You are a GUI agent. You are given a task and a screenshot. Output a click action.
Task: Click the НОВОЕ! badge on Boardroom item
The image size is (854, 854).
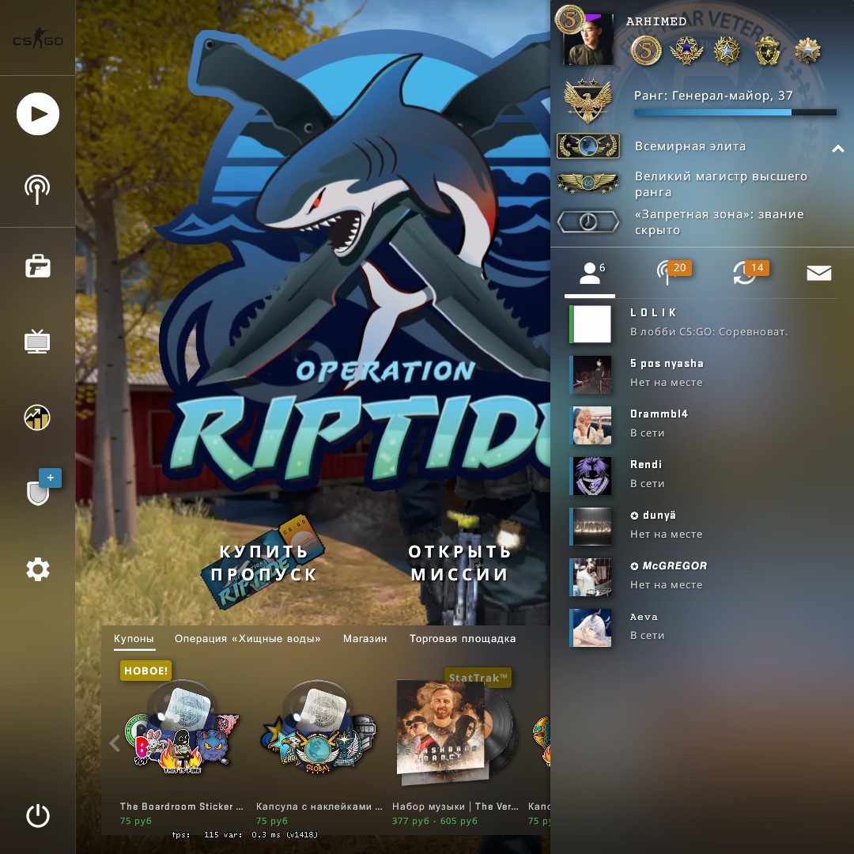145,671
